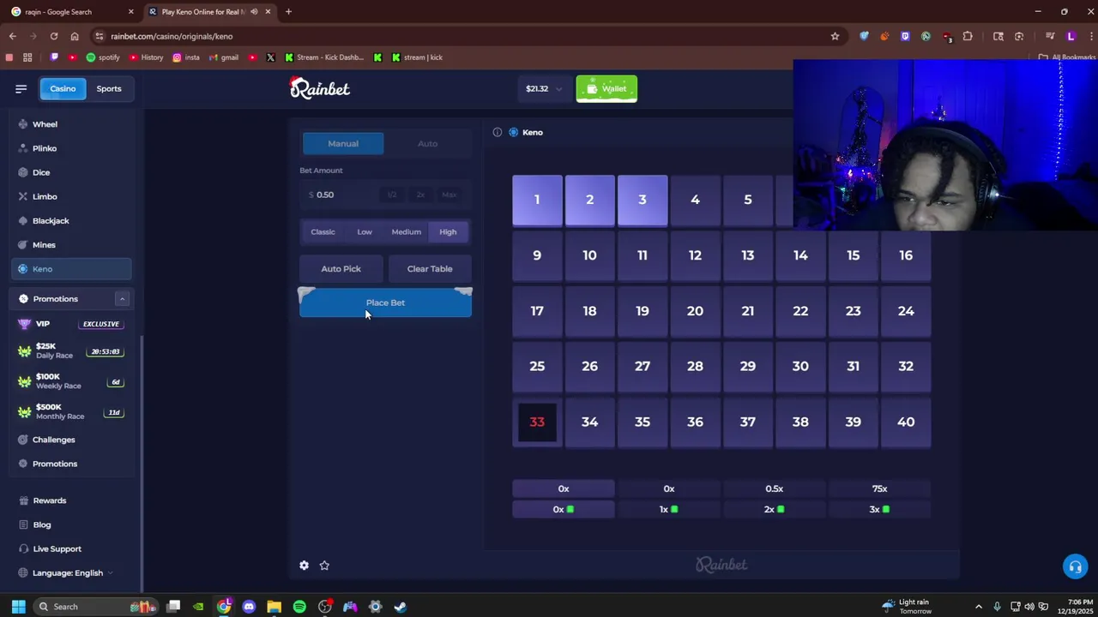Image resolution: width=1098 pixels, height=617 pixels.
Task: Double the bet with 2x button
Action: (x=420, y=195)
